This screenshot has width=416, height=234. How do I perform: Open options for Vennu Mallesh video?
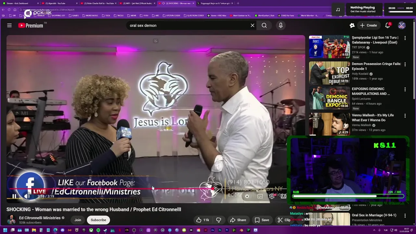(x=405, y=116)
